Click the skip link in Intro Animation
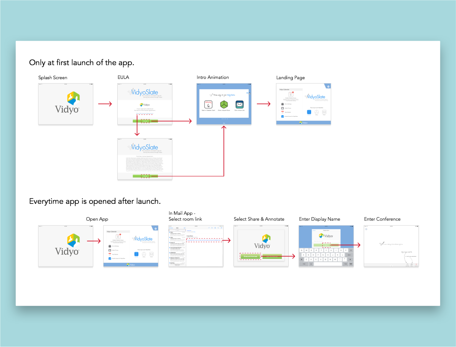 224,123
